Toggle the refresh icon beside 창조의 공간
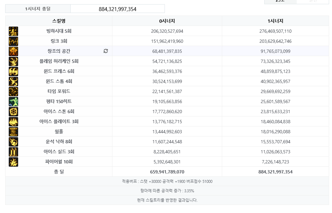The image size is (332, 213). [106, 51]
